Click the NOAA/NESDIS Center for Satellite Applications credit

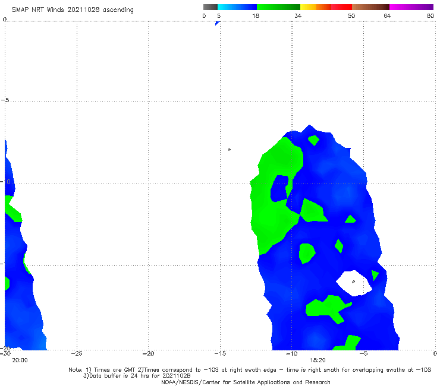(x=246, y=382)
